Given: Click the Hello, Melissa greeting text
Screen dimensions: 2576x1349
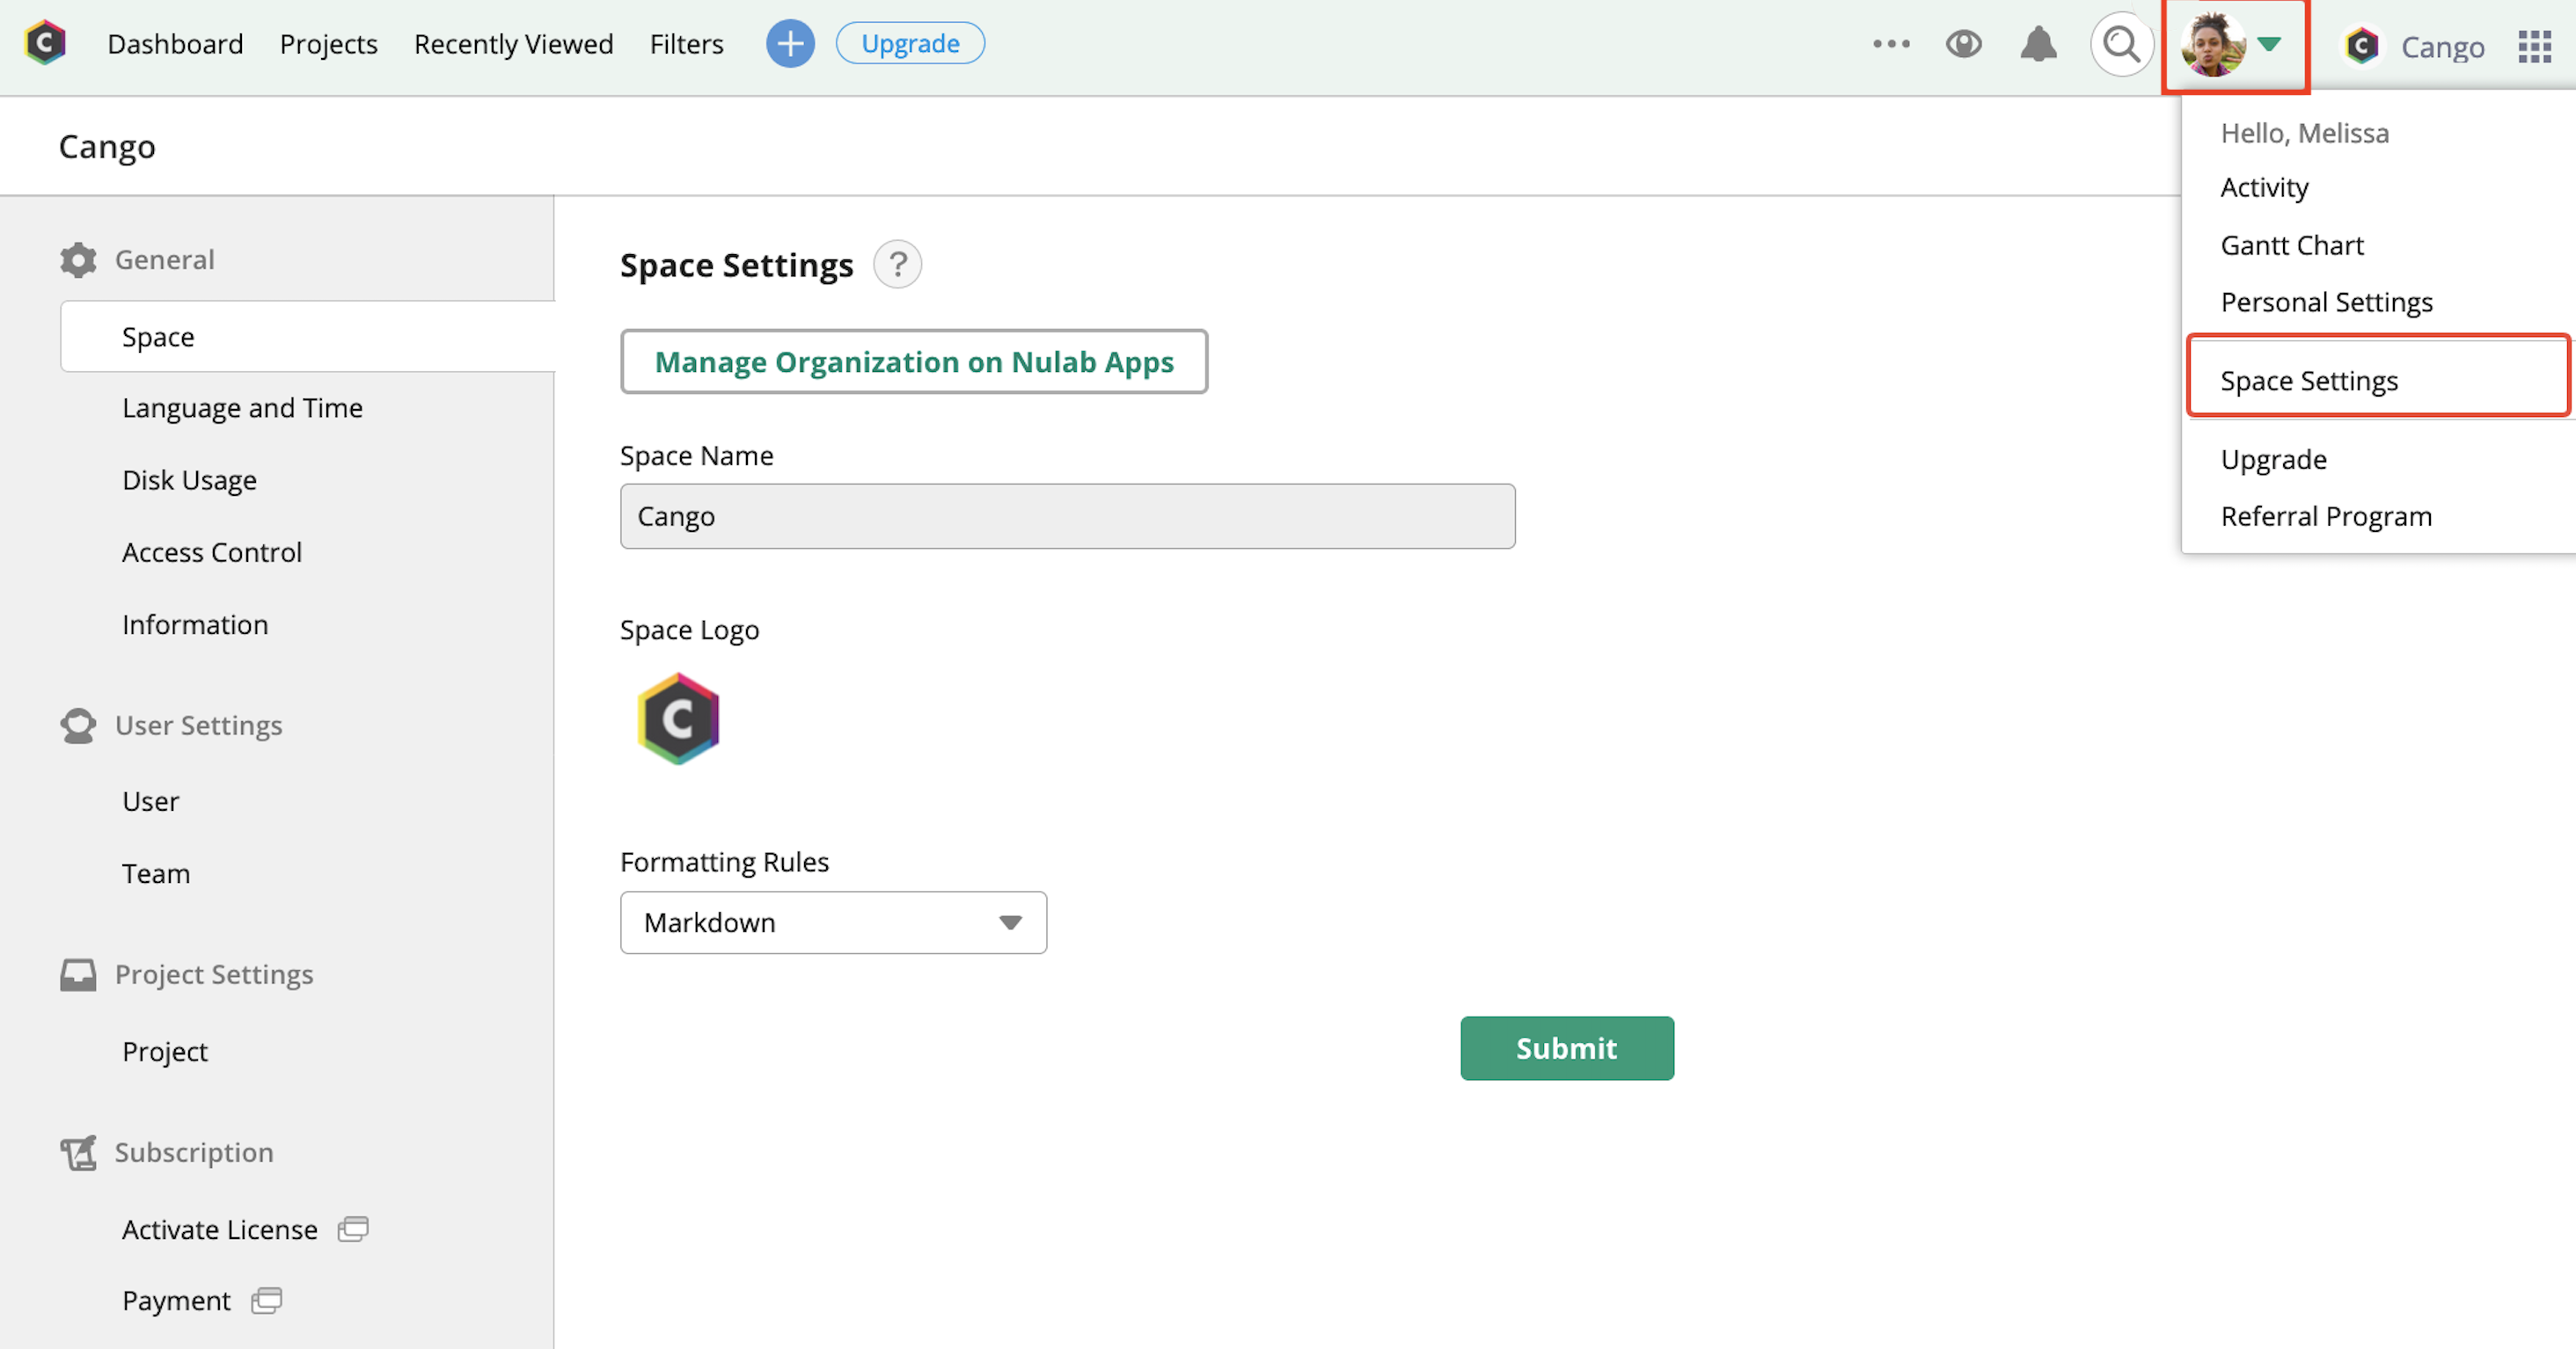Looking at the screenshot, I should click(x=2304, y=133).
